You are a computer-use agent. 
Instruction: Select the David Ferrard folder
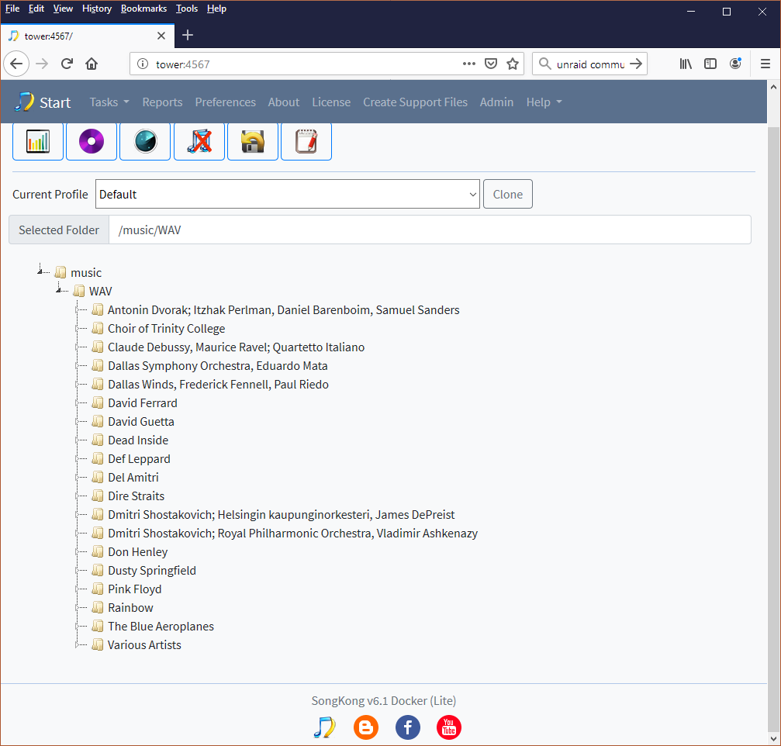tap(143, 403)
